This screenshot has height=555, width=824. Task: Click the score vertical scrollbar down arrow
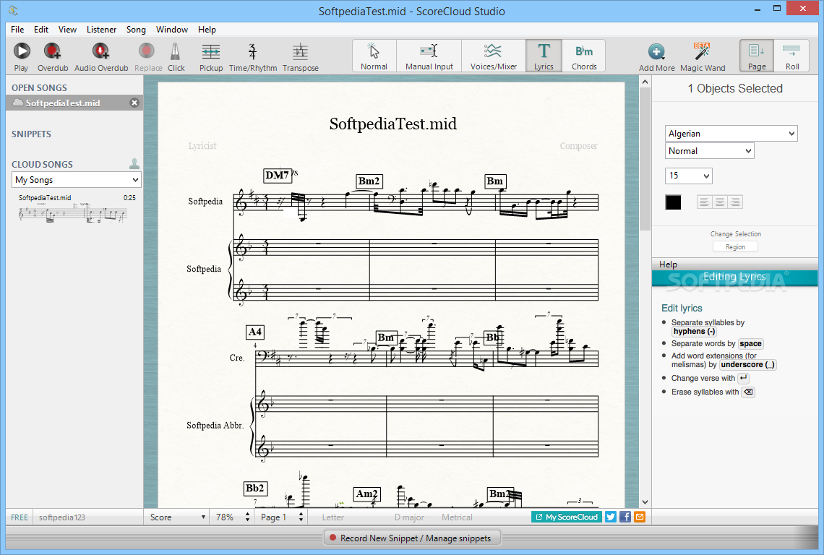pyautogui.click(x=645, y=502)
